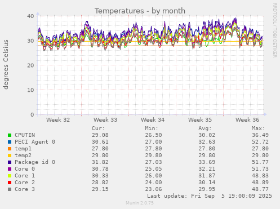Viewport: 280px width, 209px height.
Task: Click the gray Core 3 legend swatch
Action: tap(10, 189)
